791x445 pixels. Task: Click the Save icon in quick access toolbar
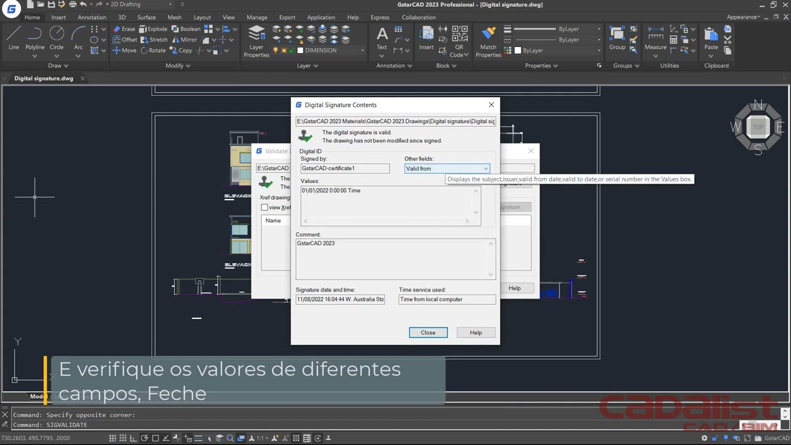[51, 4]
